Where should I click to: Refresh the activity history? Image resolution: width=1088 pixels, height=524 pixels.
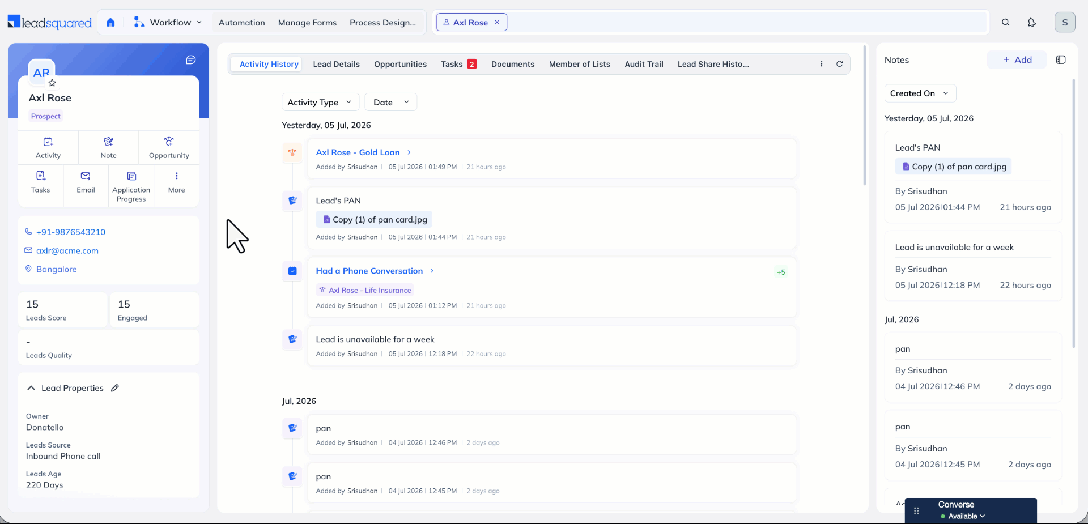[x=840, y=64]
